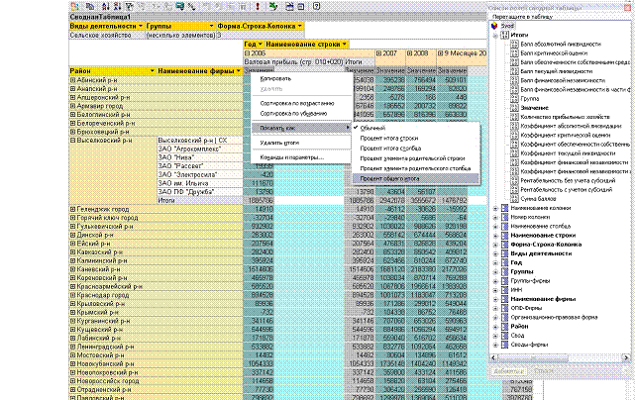Click the Сельское хозяйство filter value cell
The height and width of the screenshot is (400, 635).
107,36
